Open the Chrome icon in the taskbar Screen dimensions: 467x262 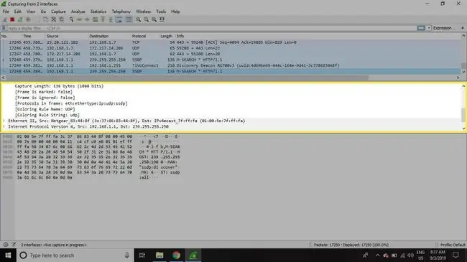tap(176, 255)
